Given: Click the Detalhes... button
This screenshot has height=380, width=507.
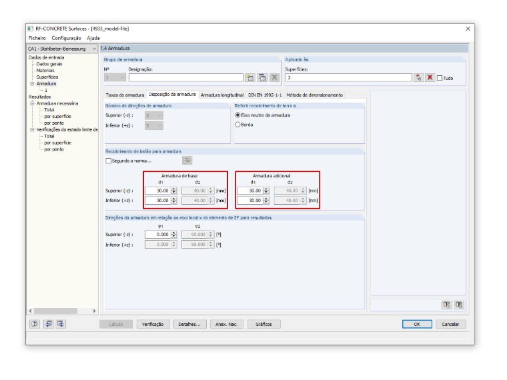Looking at the screenshot, I should tap(189, 324).
